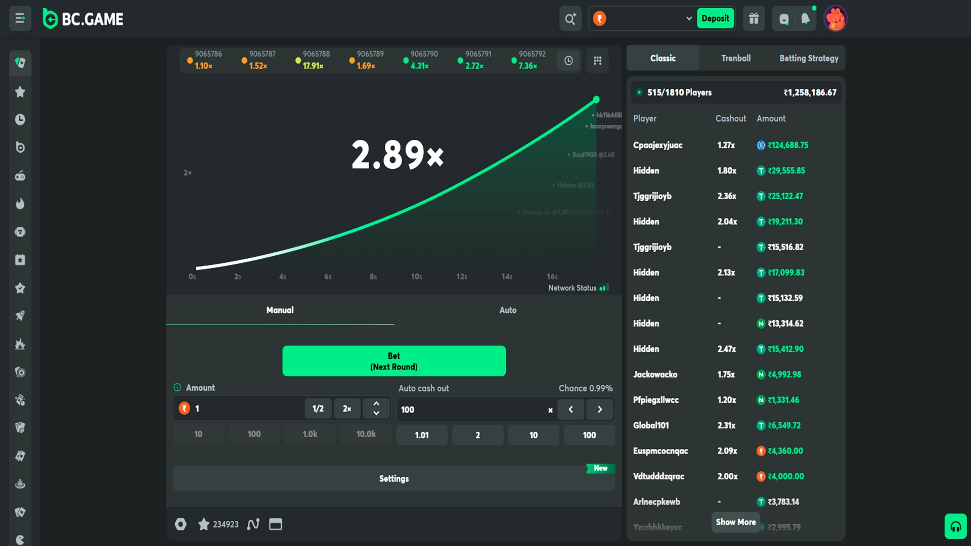Click Show More in players list
971x546 pixels.
click(x=735, y=522)
